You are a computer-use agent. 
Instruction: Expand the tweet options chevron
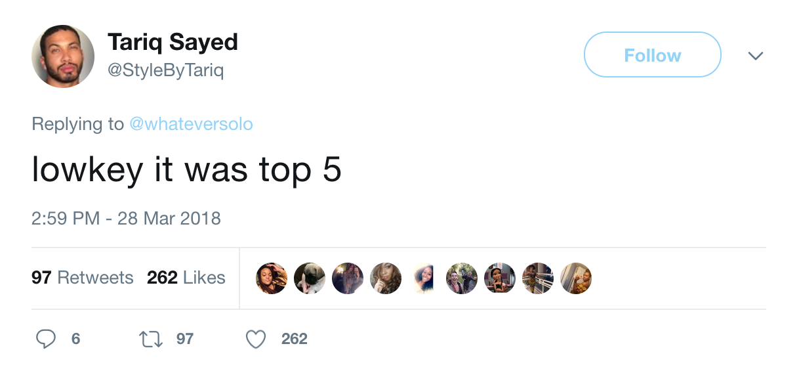(x=756, y=56)
